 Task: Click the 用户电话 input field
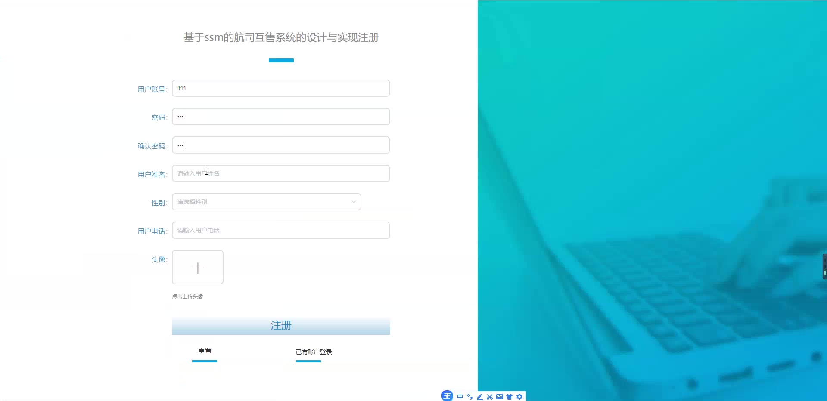coord(281,230)
